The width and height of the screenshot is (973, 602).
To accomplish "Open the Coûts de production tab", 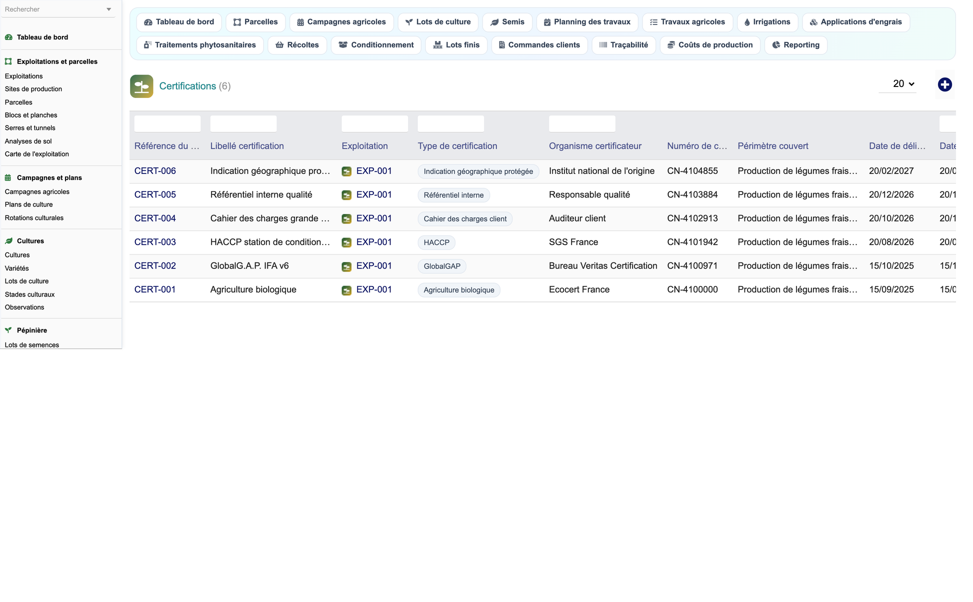I will [x=710, y=45].
